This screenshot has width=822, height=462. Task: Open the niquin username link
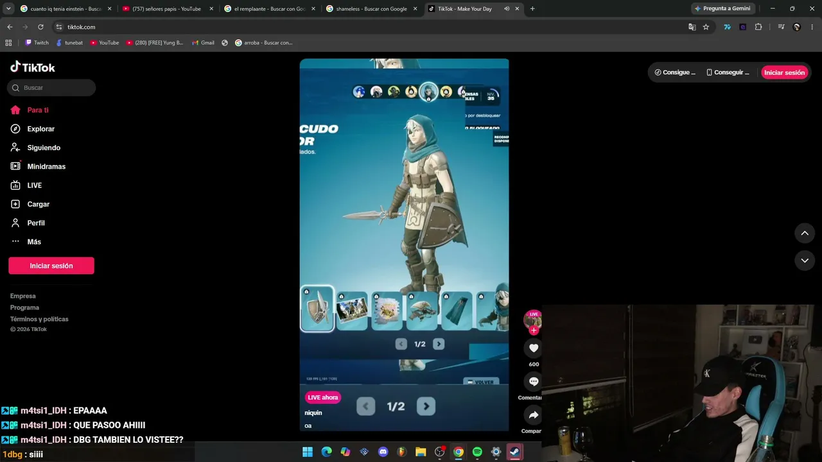point(313,413)
